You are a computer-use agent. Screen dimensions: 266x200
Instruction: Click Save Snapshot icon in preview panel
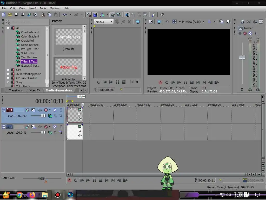[x=228, y=22]
